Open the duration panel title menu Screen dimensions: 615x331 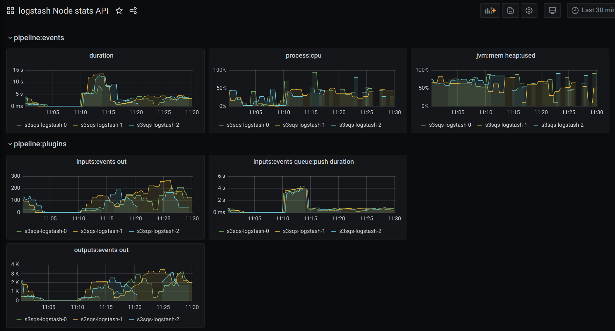[101, 56]
